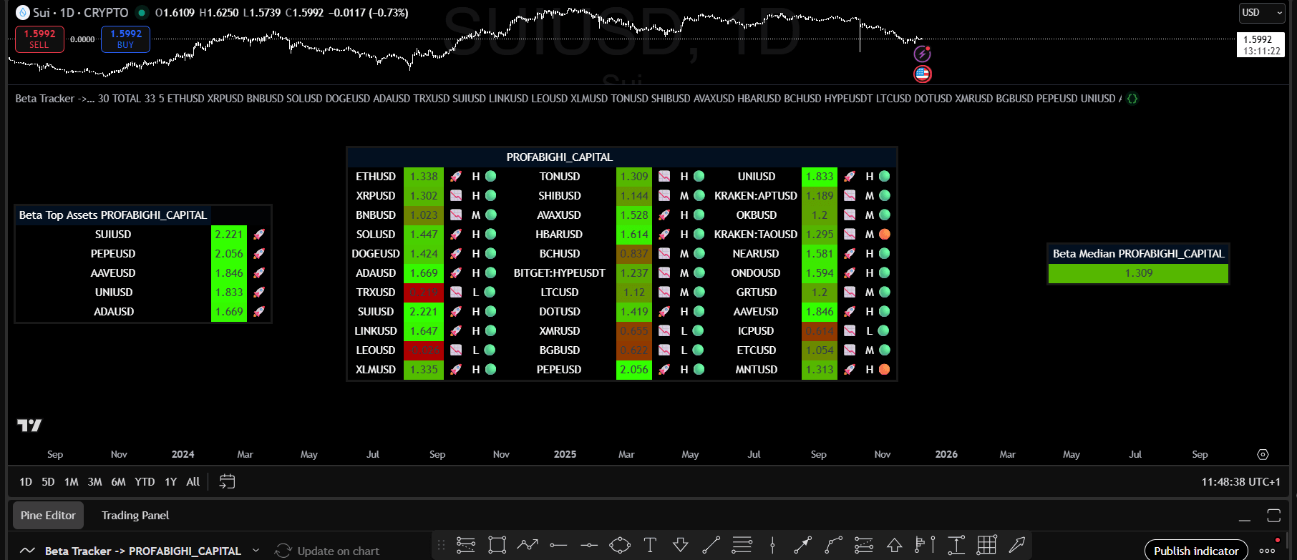Viewport: 1297px width, 560px height.
Task: Click the red SELL 1.5992 button
Action: click(39, 39)
